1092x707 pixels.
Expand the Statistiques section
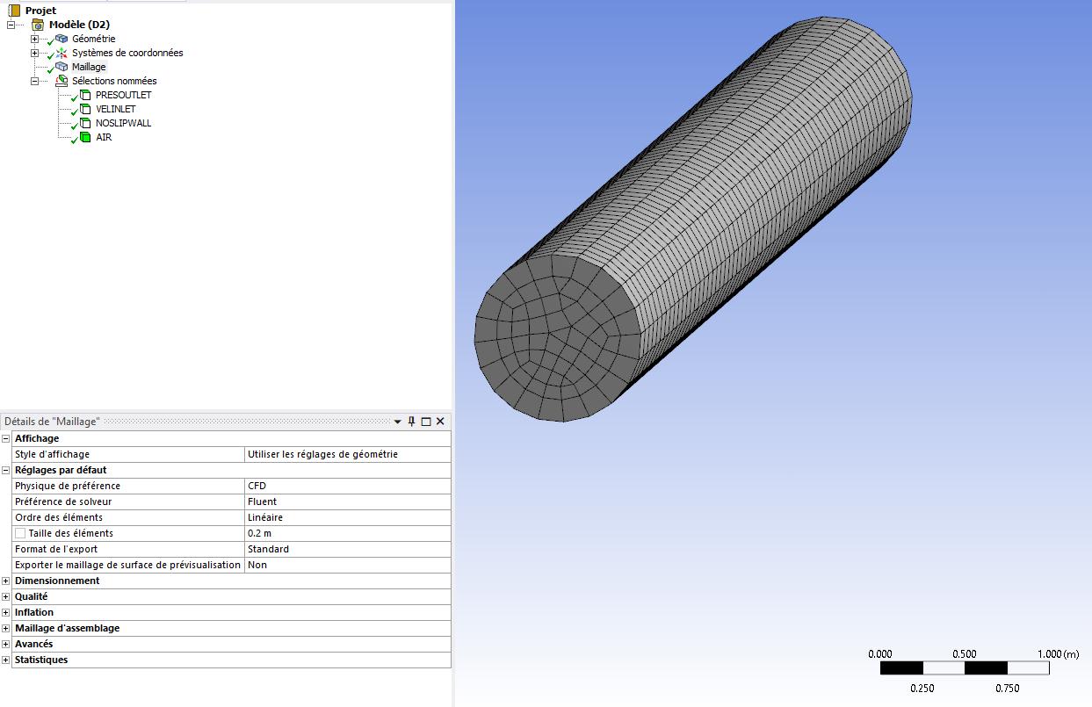tap(6, 660)
